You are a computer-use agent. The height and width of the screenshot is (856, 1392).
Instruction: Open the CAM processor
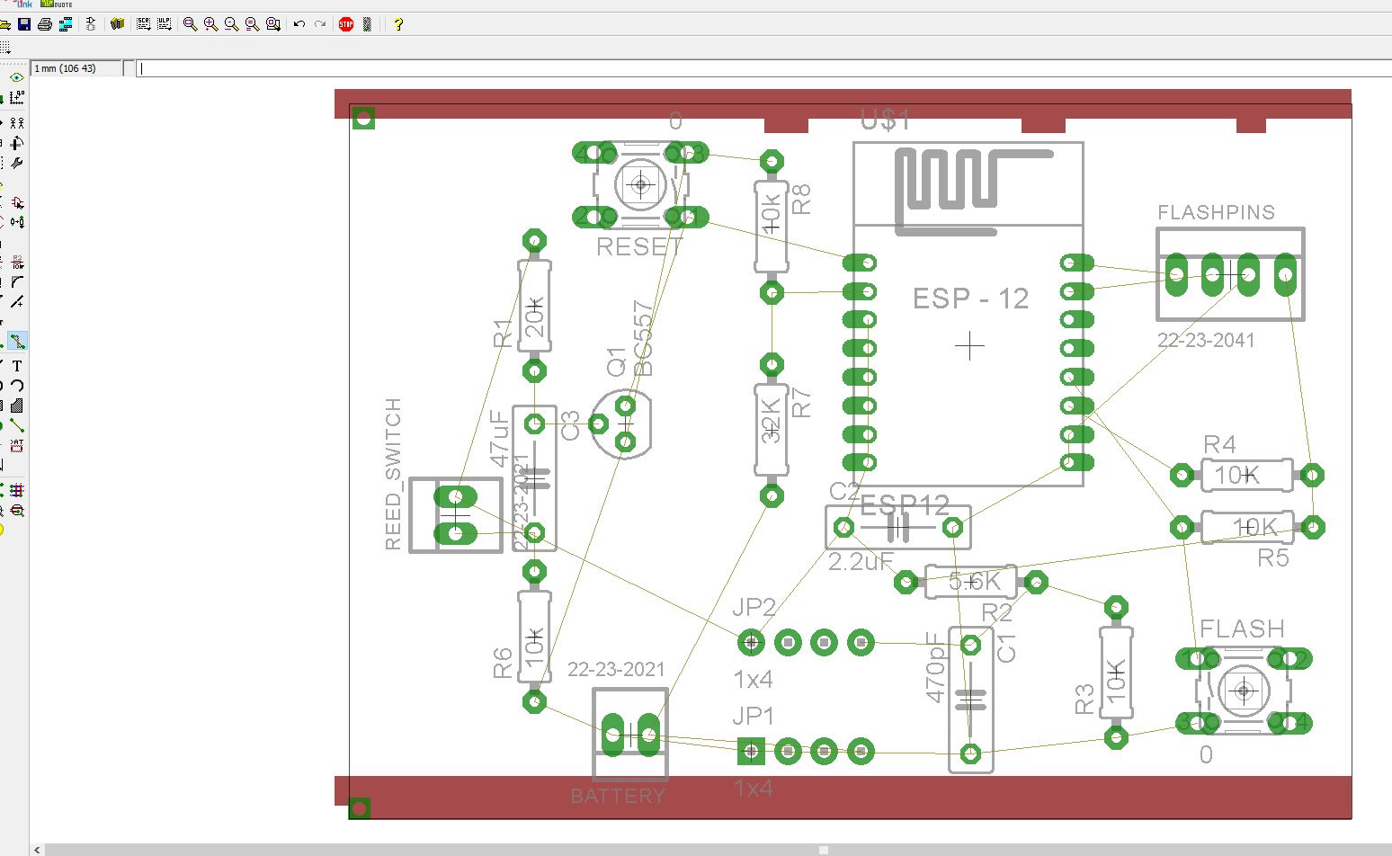65,24
